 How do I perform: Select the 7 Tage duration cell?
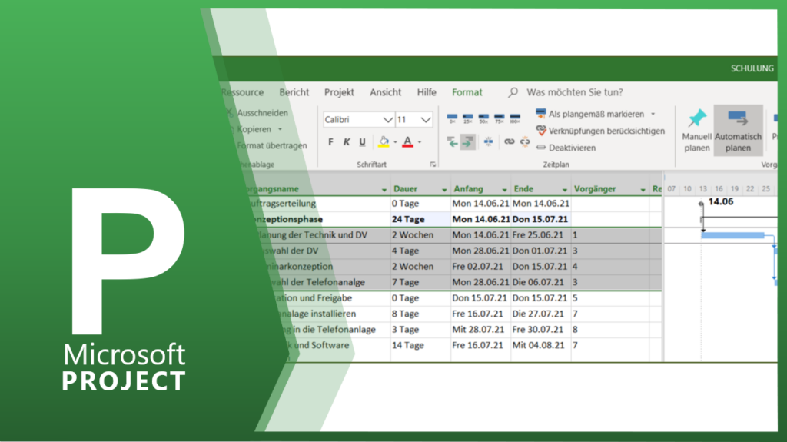[x=420, y=282]
